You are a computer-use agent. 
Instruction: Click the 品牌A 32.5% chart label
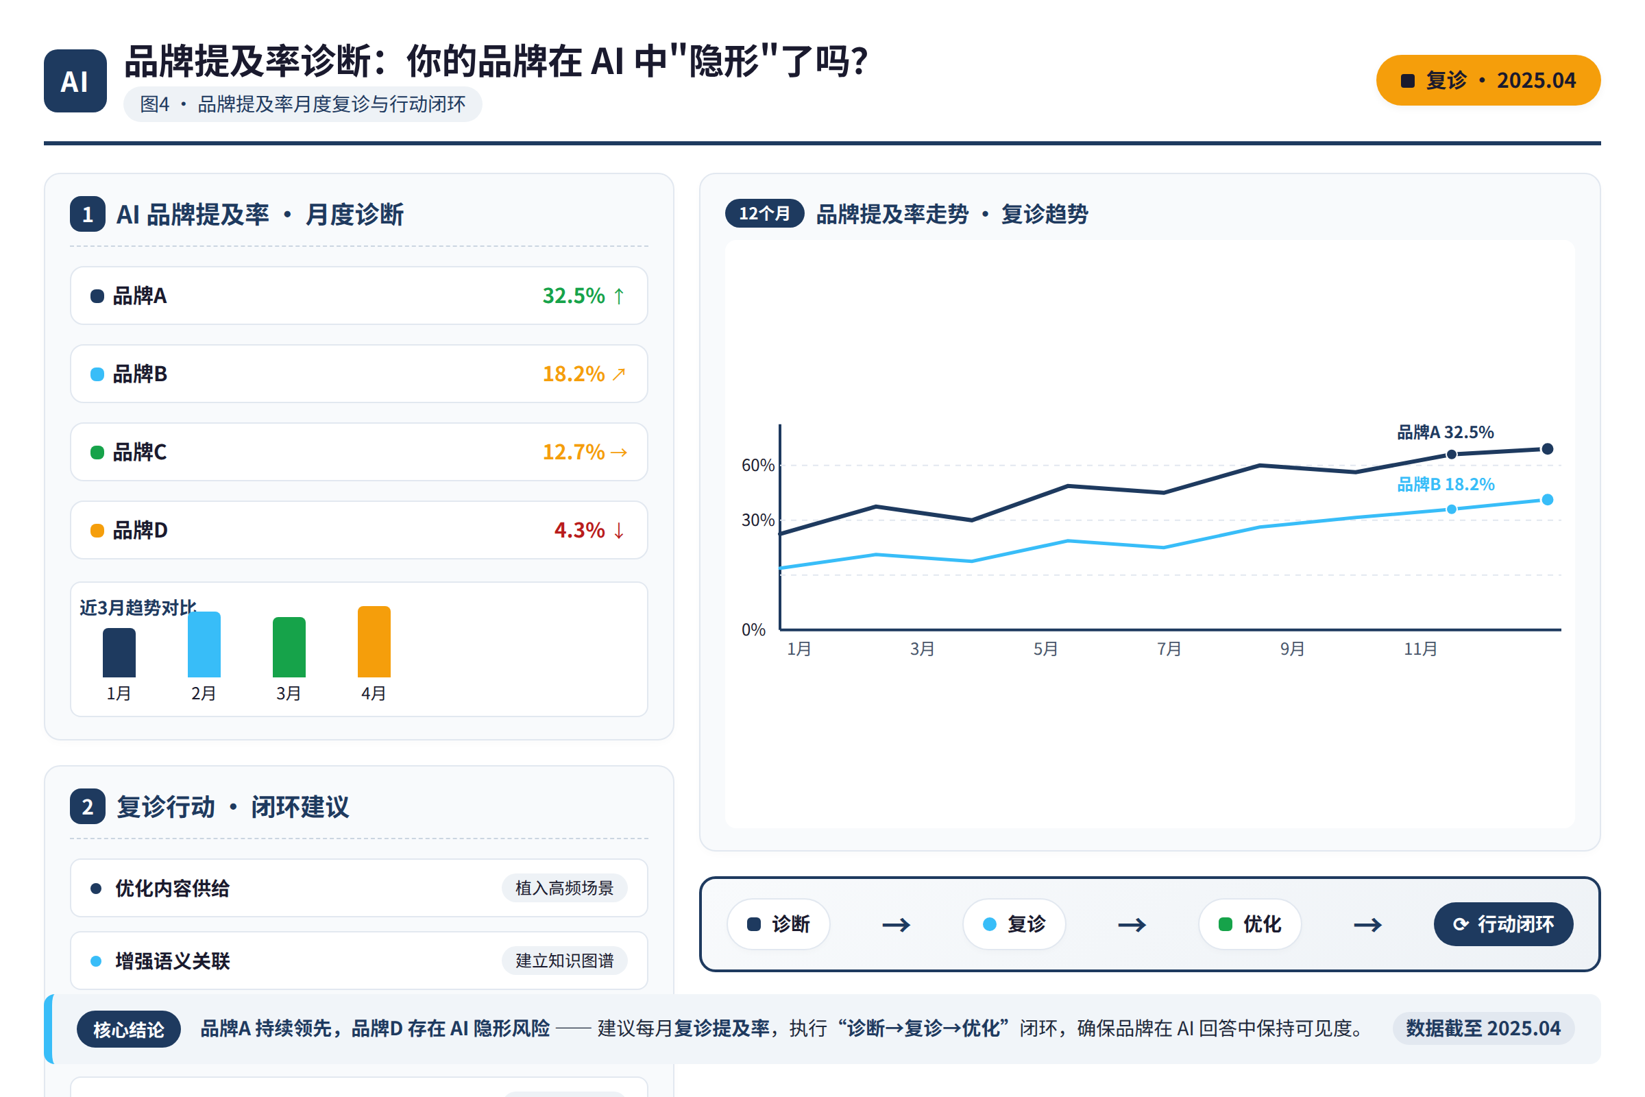click(1445, 433)
